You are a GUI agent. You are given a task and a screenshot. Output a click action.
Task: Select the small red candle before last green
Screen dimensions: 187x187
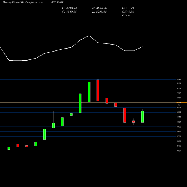coord(134,122)
